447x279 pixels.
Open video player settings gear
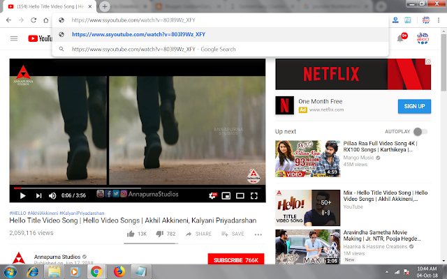click(x=212, y=195)
